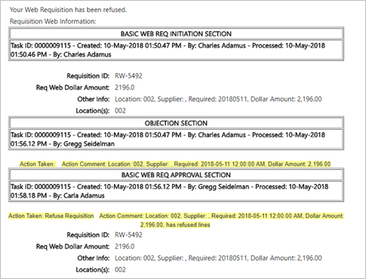This screenshot has height=279, width=366.
Task: Click the 'BASIC WEB REQ APPROVAL SECTION' header
Action: click(x=176, y=175)
